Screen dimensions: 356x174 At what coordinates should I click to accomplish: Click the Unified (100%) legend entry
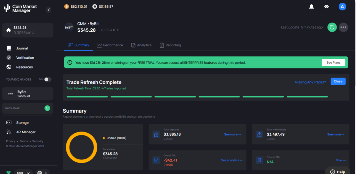click(114, 138)
